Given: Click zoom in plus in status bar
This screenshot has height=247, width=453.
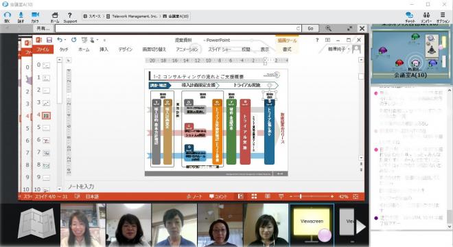Looking at the screenshot, I should coord(332,196).
